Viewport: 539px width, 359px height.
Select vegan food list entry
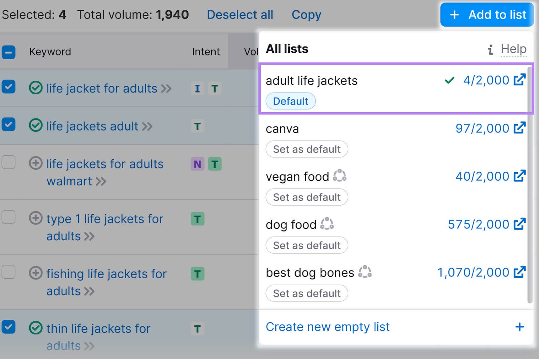393,187
